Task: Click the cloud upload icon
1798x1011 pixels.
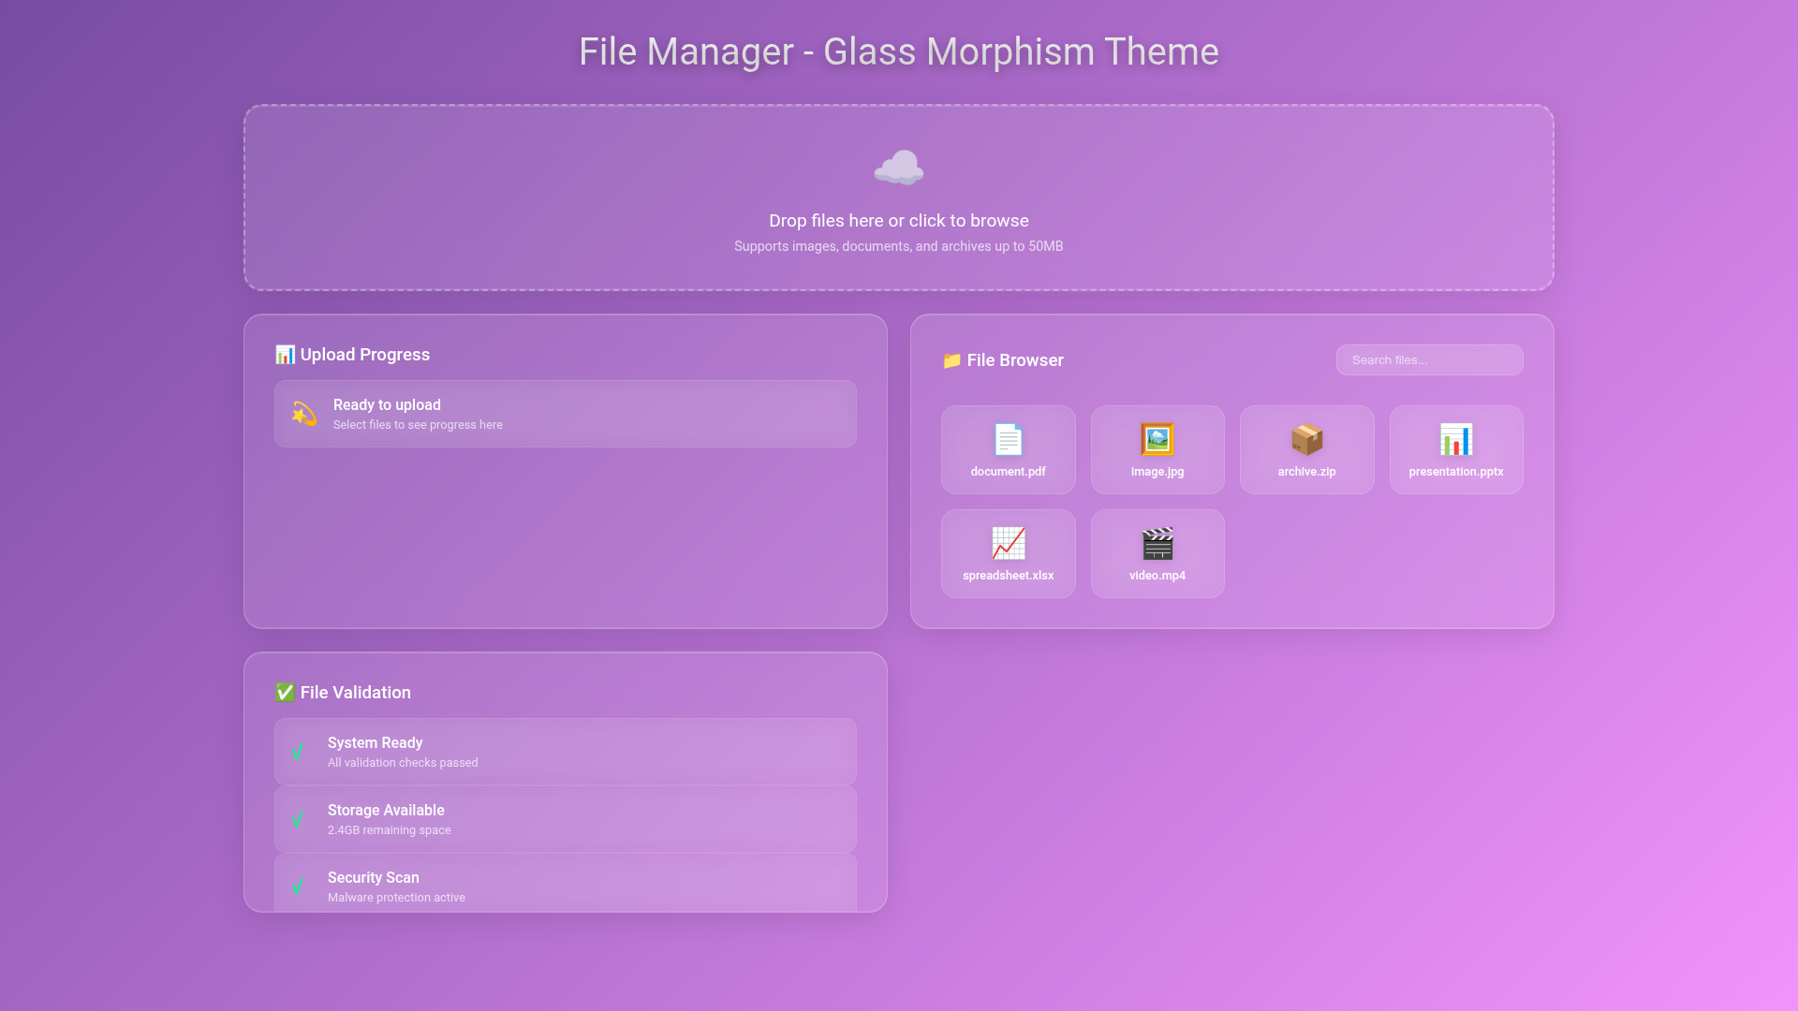Action: click(898, 168)
